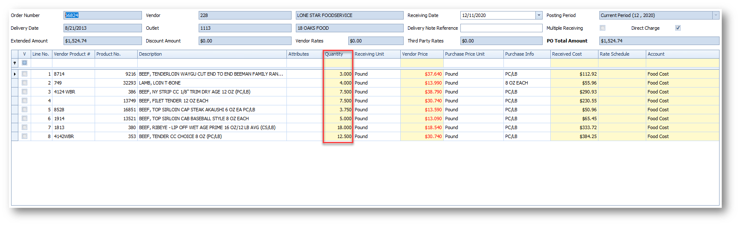
Task: Click the Third Party Rates field
Action: coord(501,41)
